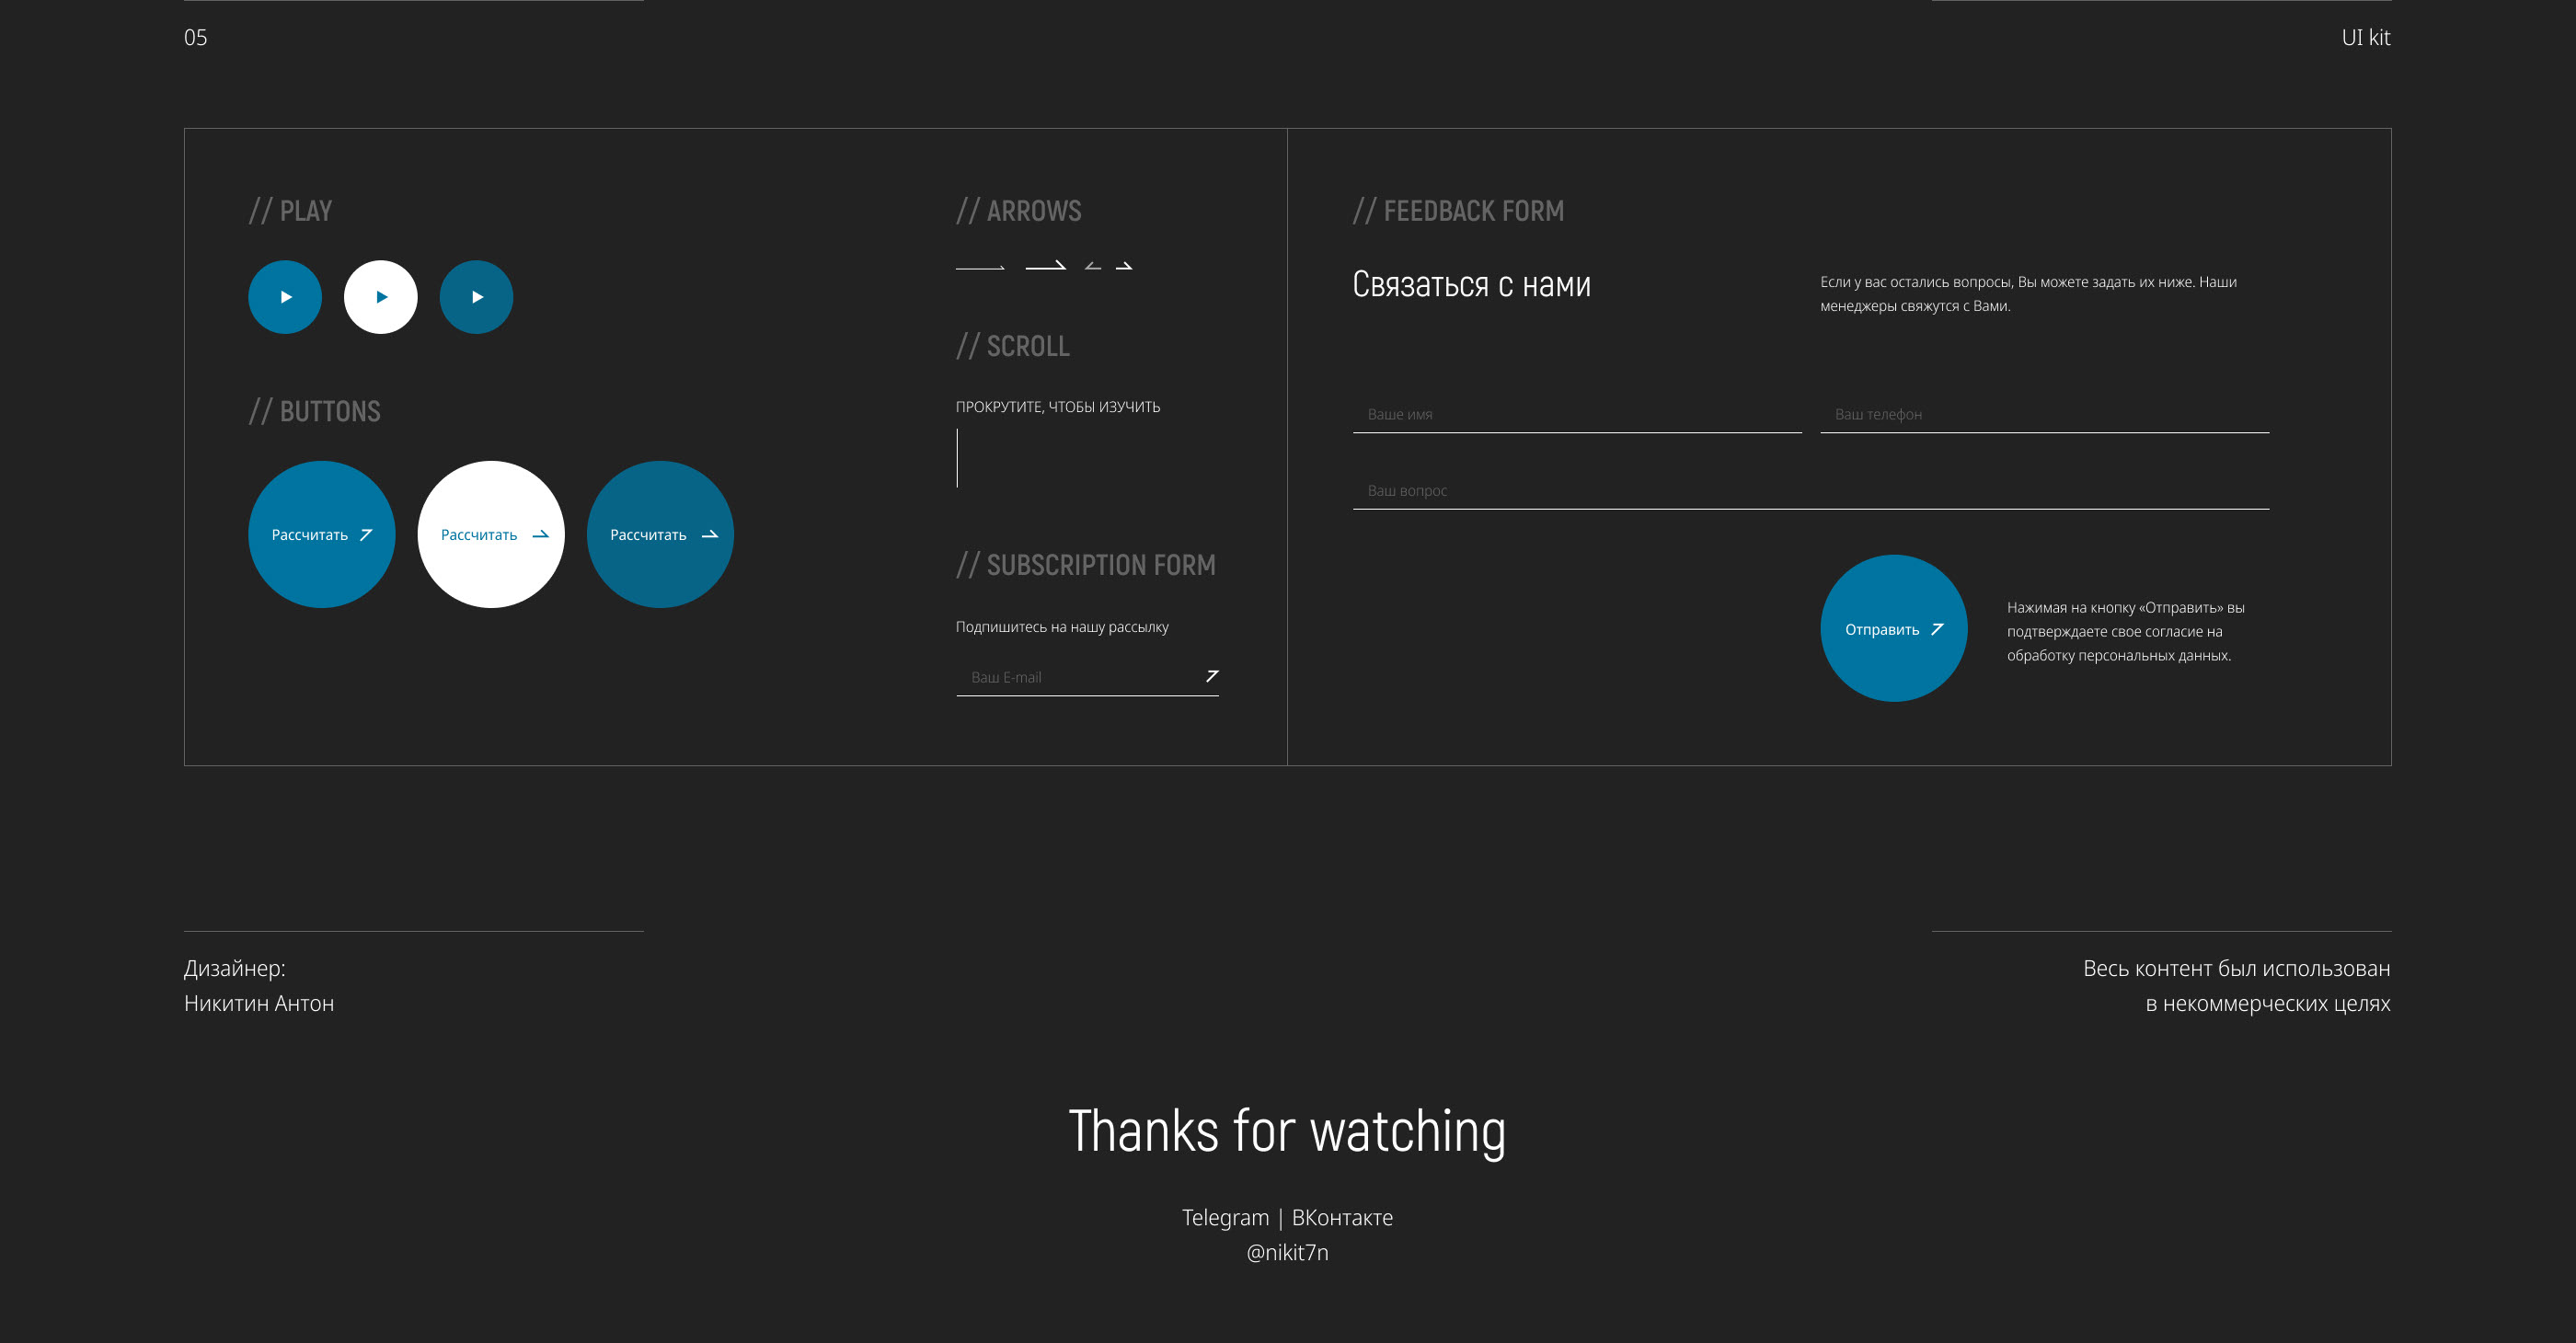The height and width of the screenshot is (1343, 2576).
Task: Click the @nikit7n handle
Action: (1287, 1253)
